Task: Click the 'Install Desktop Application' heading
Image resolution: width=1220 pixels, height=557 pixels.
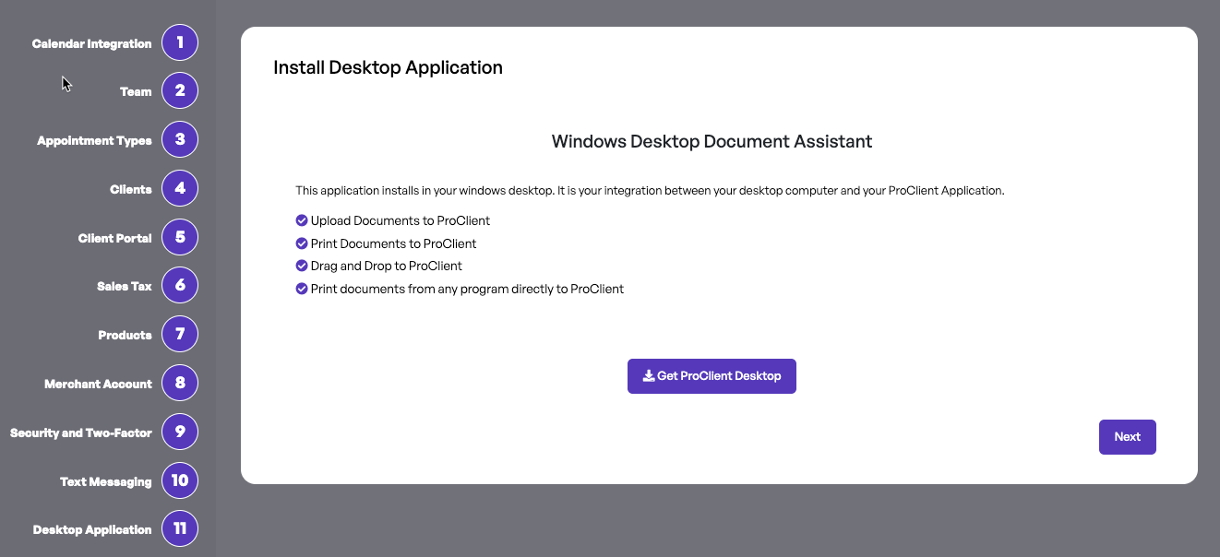Action: click(x=389, y=67)
